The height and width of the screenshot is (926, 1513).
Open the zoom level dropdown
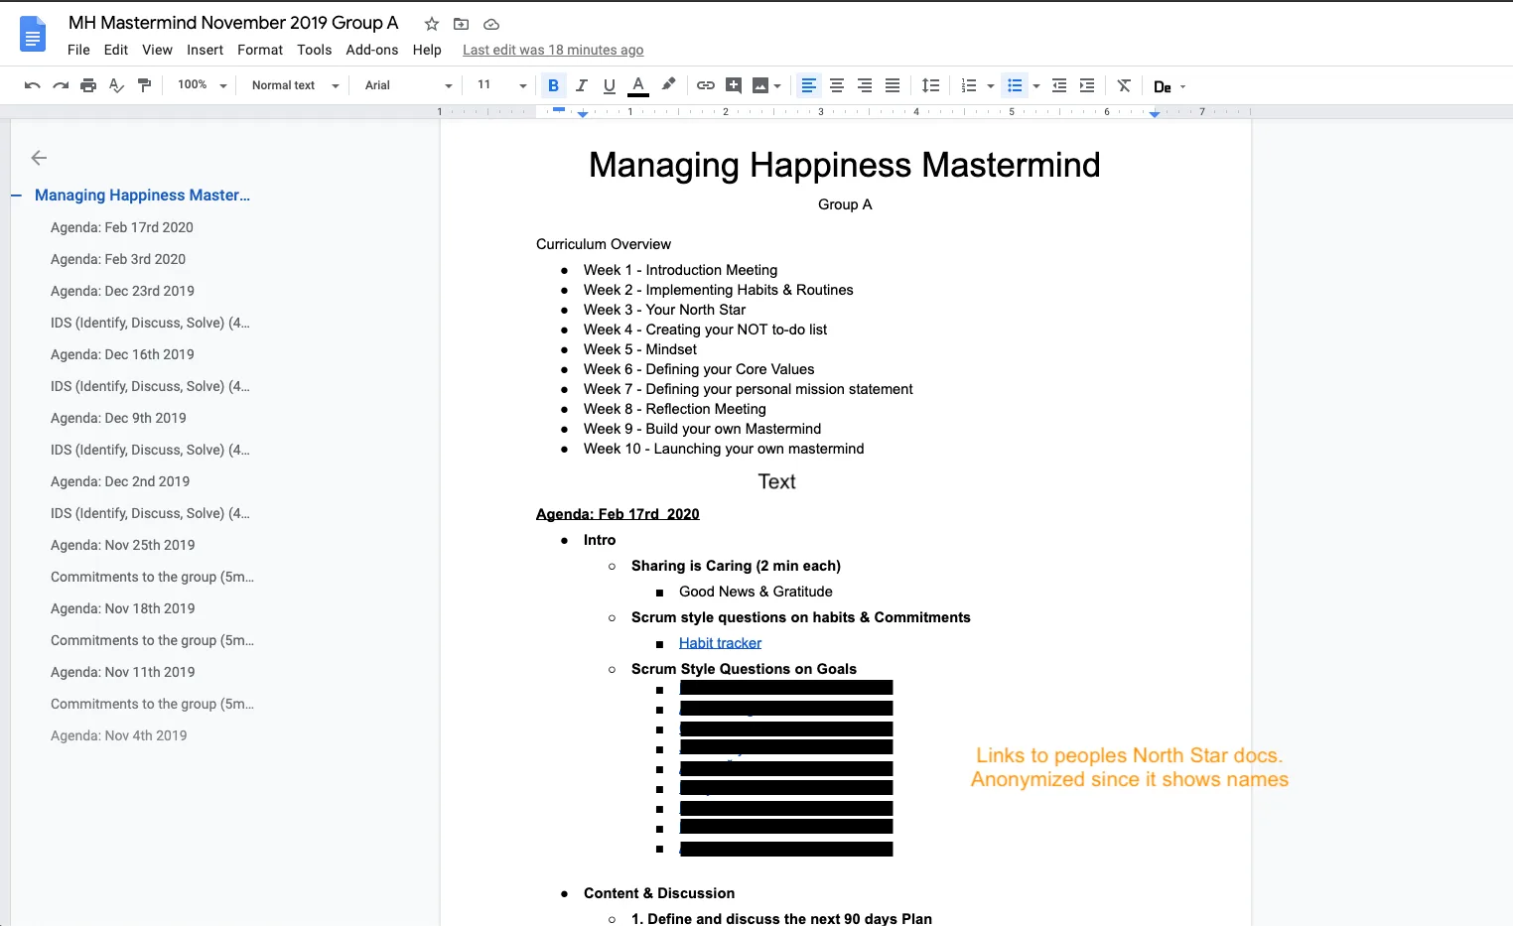pyautogui.click(x=200, y=85)
